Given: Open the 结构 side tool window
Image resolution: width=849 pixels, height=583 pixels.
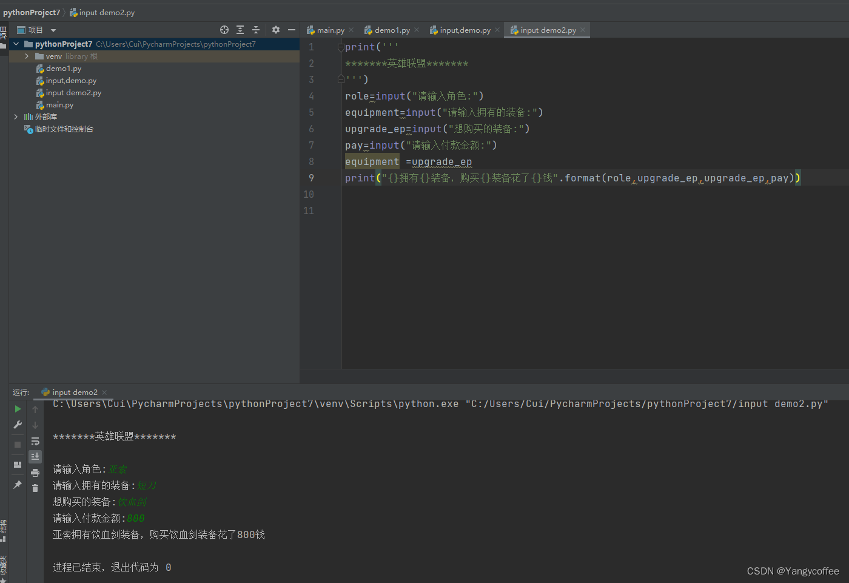Looking at the screenshot, I should click(x=4, y=530).
